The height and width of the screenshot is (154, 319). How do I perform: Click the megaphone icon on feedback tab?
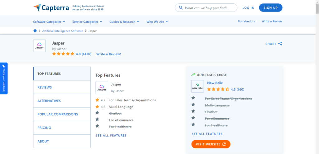[4, 66]
